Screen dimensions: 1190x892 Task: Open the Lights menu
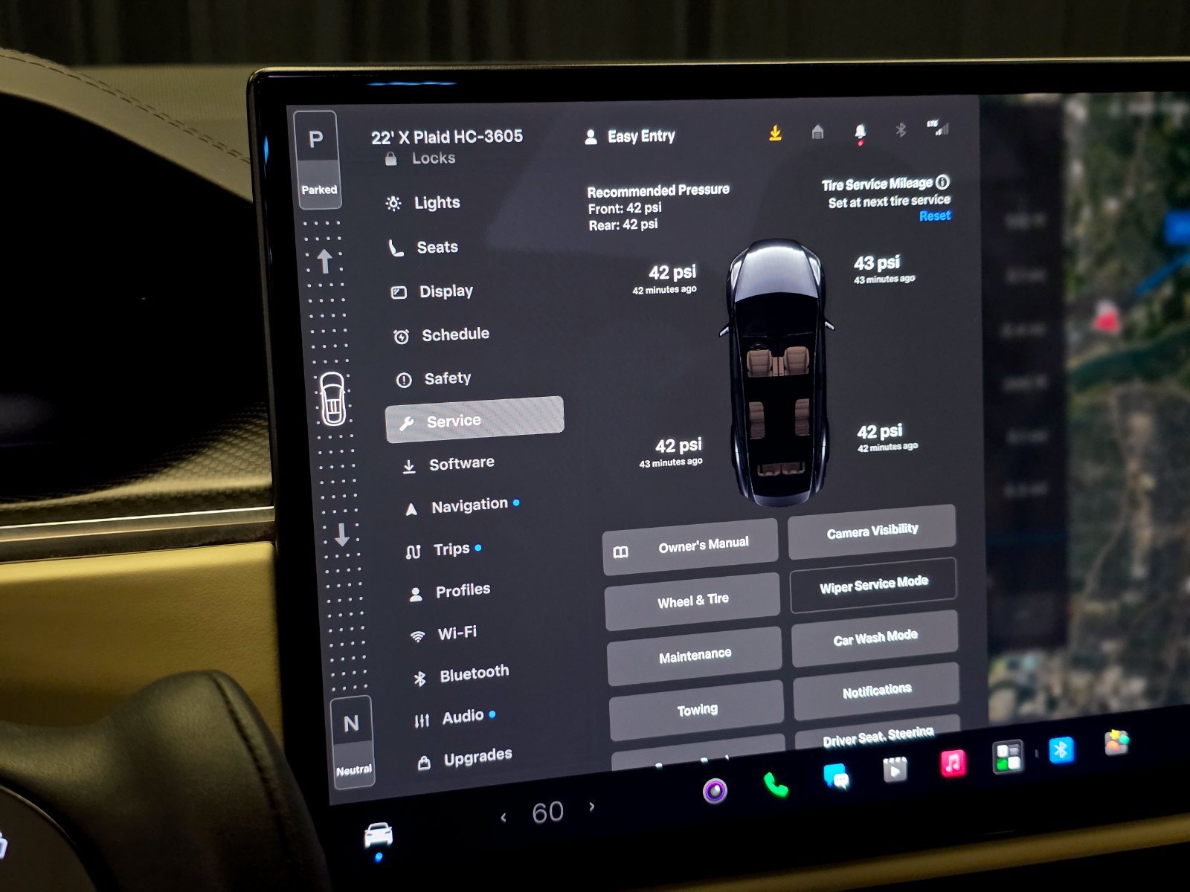423,203
